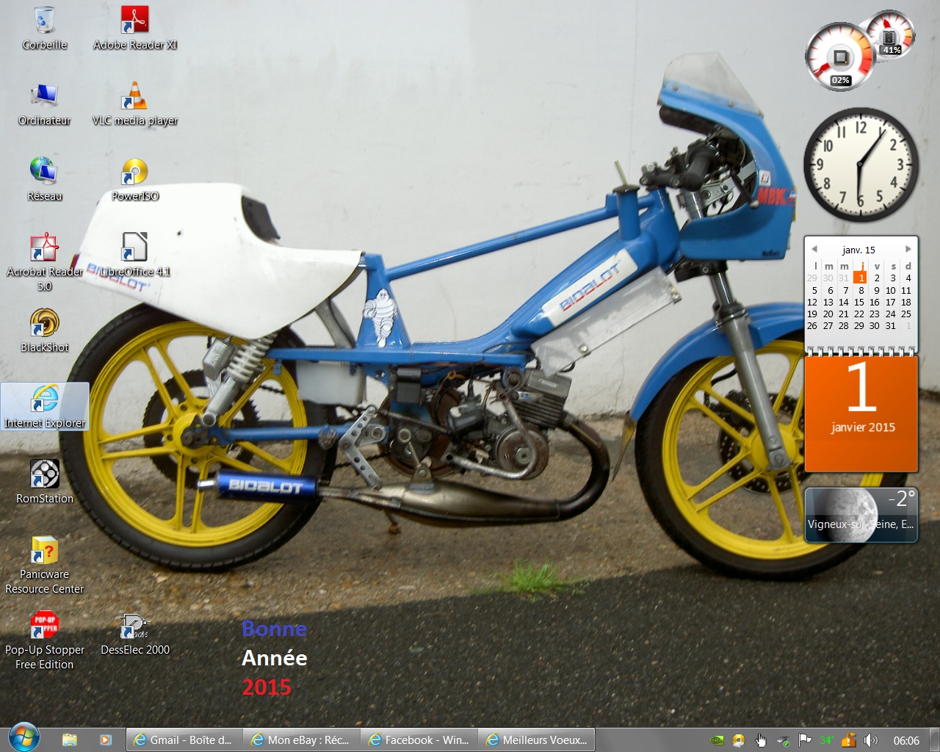940x752 pixels.
Task: Select Pop-Up Stopper Free Edition shortcut
Action: 45,640
